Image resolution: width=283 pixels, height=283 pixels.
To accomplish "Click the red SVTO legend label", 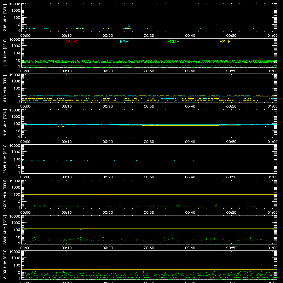I will click(x=72, y=41).
